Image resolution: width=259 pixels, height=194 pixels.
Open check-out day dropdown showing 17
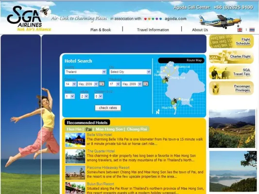pyautogui.click(x=115, y=84)
